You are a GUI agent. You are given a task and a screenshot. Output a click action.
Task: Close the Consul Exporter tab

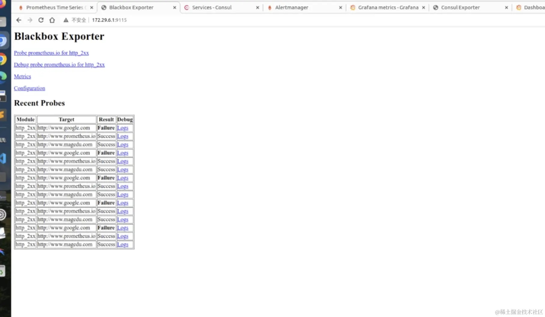click(507, 8)
